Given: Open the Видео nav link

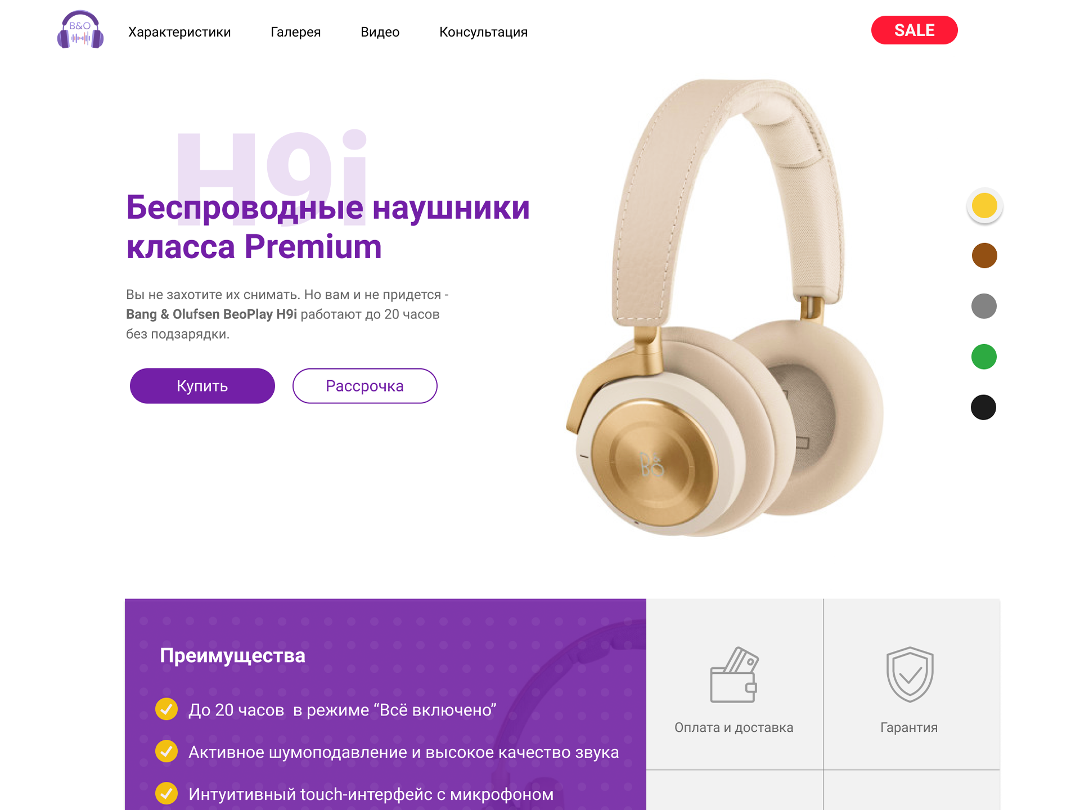Looking at the screenshot, I should coord(380,32).
